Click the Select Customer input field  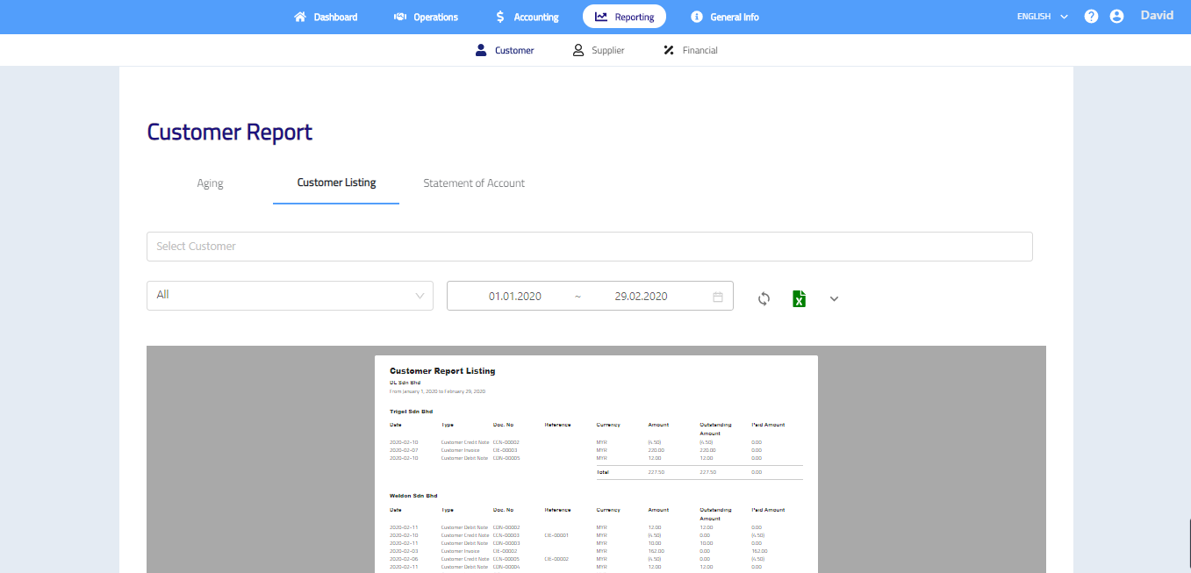point(589,247)
